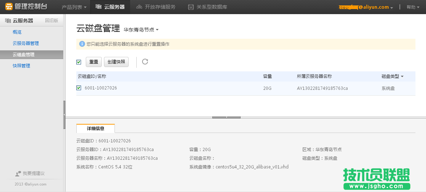Click the info icon in yellow notice bar

tap(82, 44)
